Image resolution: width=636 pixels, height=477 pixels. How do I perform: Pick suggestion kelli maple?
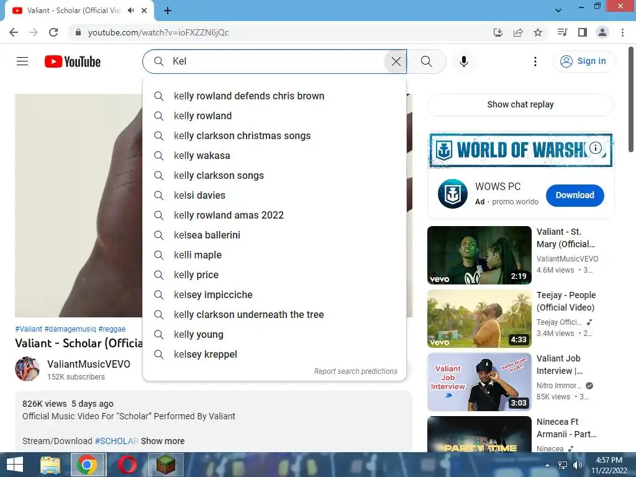click(274, 255)
